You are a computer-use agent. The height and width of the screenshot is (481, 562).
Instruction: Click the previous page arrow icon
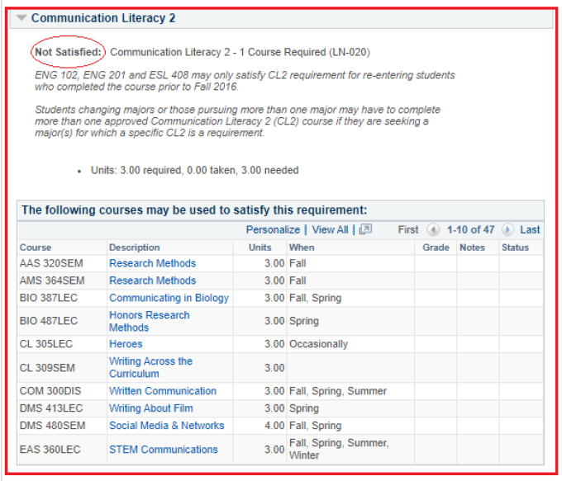coord(433,229)
